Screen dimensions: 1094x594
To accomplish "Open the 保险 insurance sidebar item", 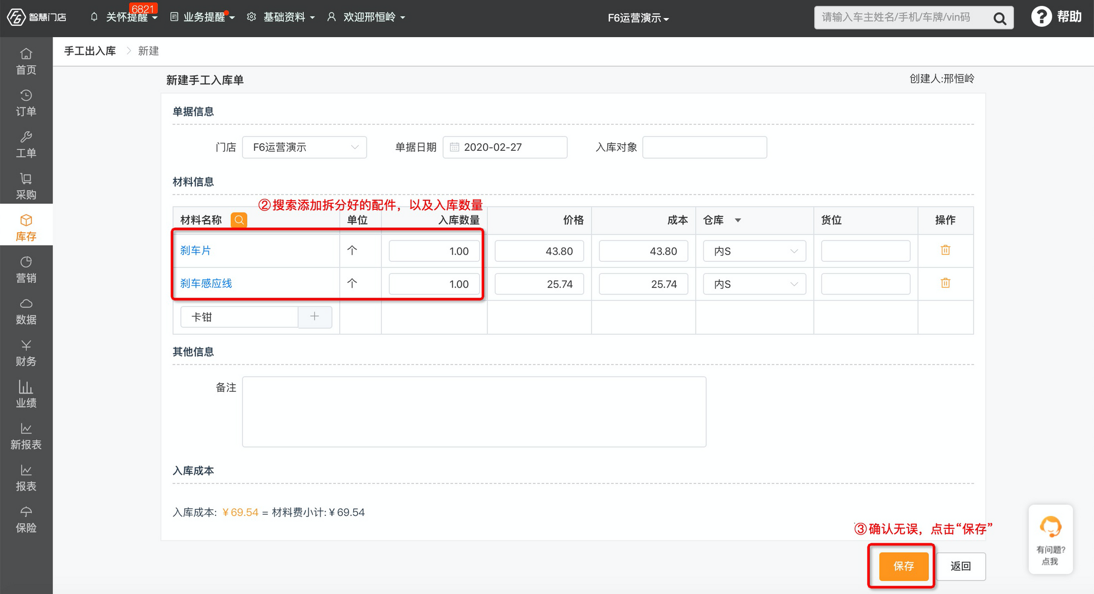I will pos(26,519).
